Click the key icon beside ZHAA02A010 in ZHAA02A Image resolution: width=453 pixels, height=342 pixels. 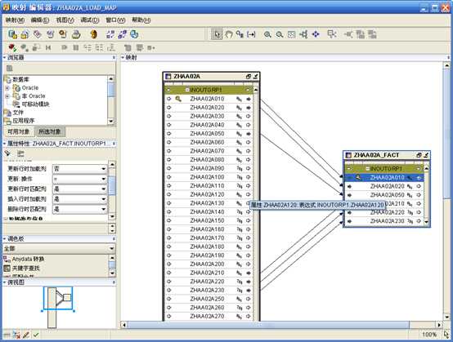click(178, 99)
